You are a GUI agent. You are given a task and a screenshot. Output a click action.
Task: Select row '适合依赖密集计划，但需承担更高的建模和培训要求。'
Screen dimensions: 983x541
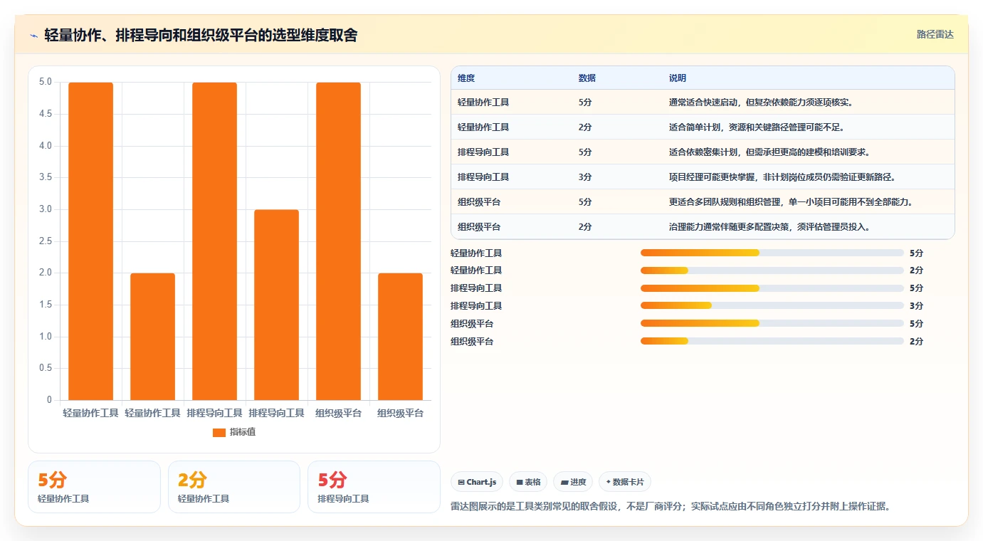coord(703,152)
